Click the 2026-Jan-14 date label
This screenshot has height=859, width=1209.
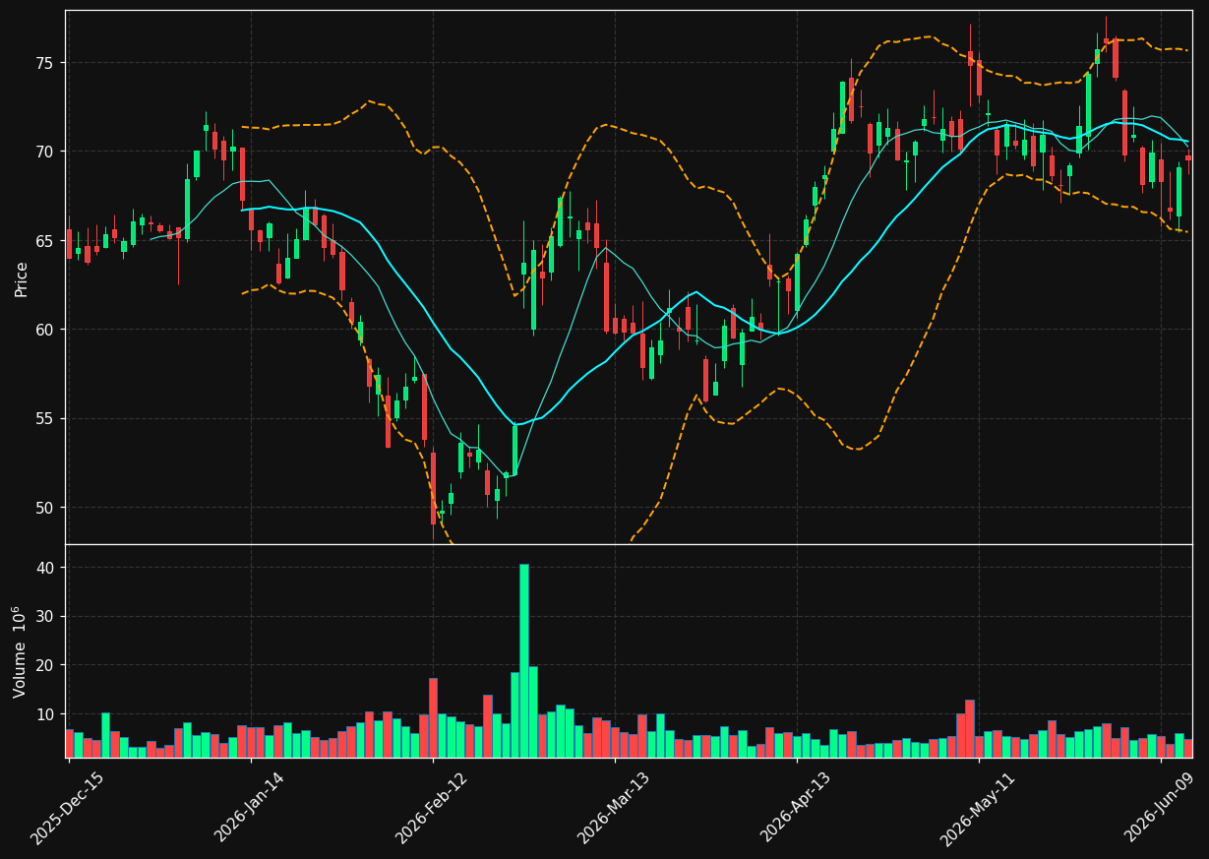tap(250, 809)
